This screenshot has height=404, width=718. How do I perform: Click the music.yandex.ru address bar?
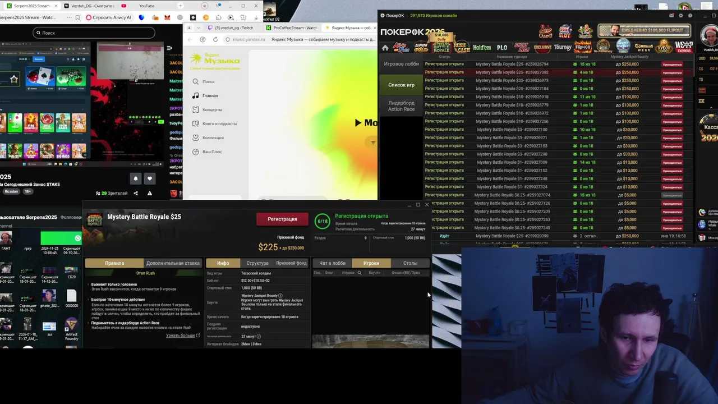point(300,39)
